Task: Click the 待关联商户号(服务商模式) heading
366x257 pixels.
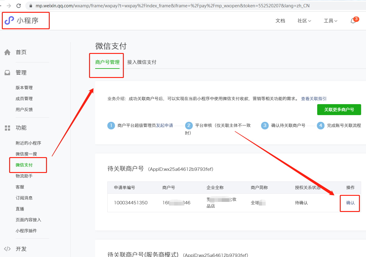Action: pos(143,255)
